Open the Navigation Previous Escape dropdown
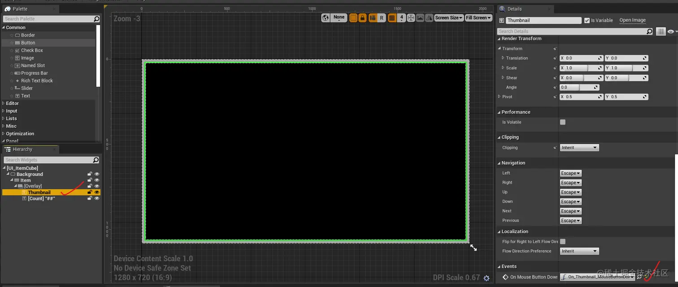 pyautogui.click(x=571, y=221)
